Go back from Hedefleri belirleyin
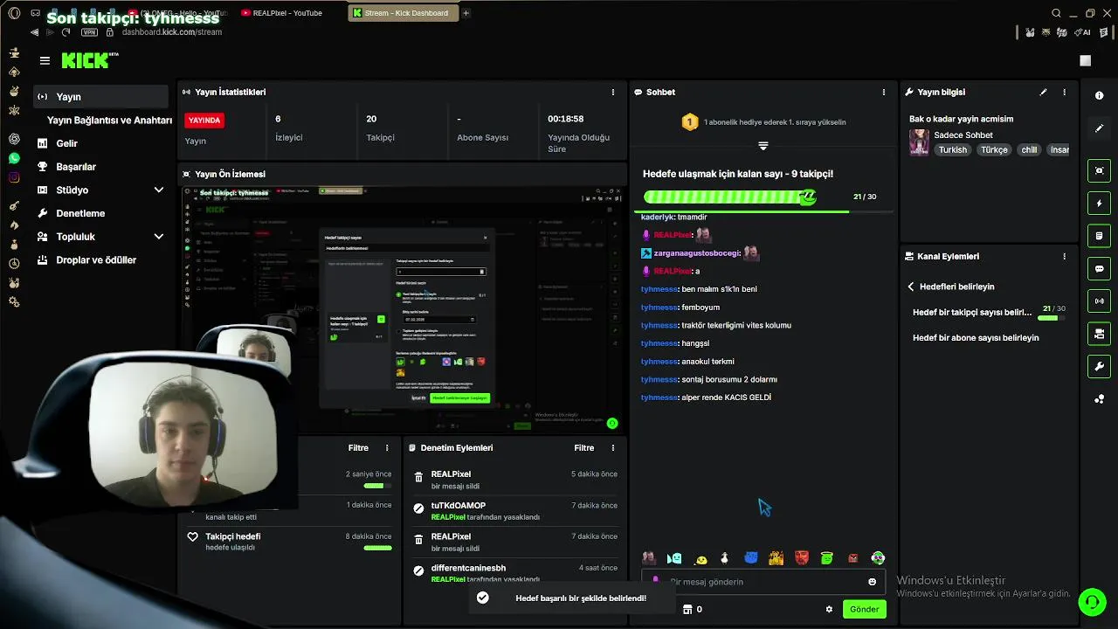 click(x=911, y=287)
